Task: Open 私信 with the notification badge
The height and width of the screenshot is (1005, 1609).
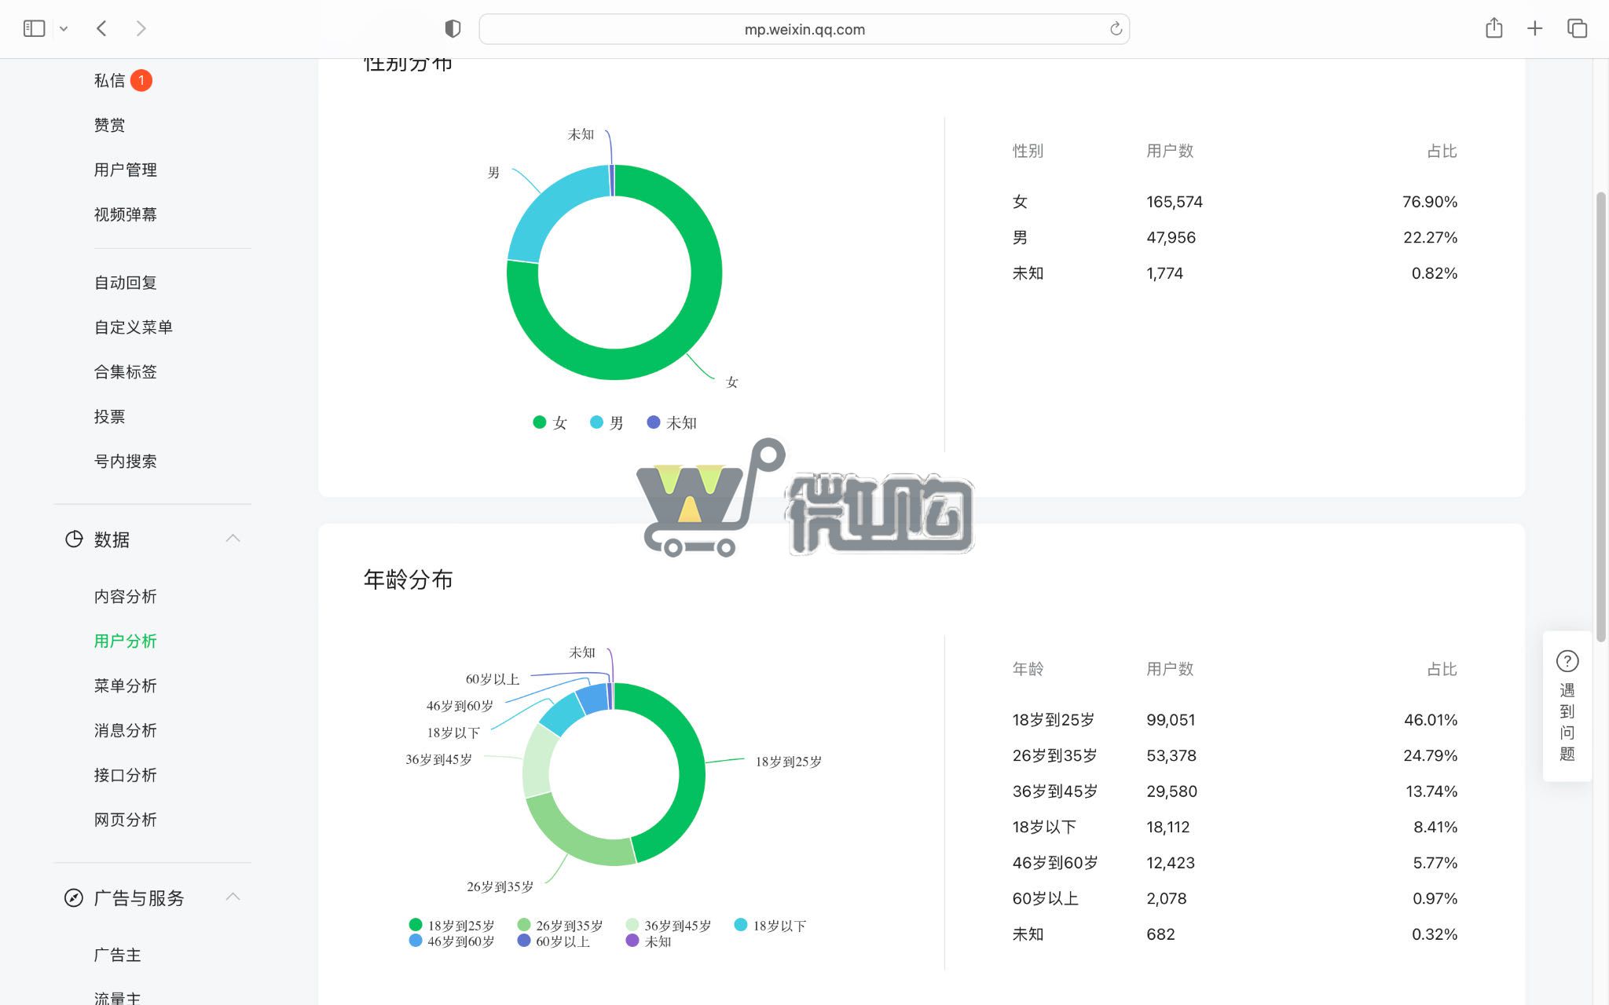Action: pos(109,80)
